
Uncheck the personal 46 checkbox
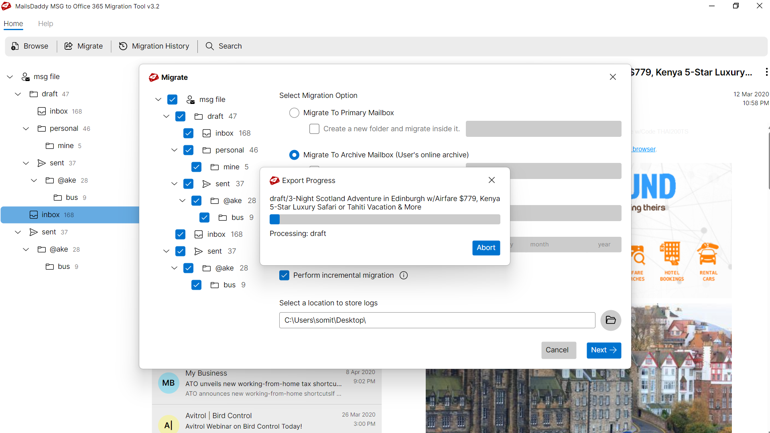click(x=188, y=150)
